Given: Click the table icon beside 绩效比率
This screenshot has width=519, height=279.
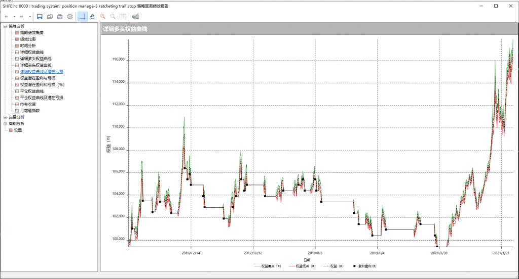Looking at the screenshot, I should pos(17,39).
